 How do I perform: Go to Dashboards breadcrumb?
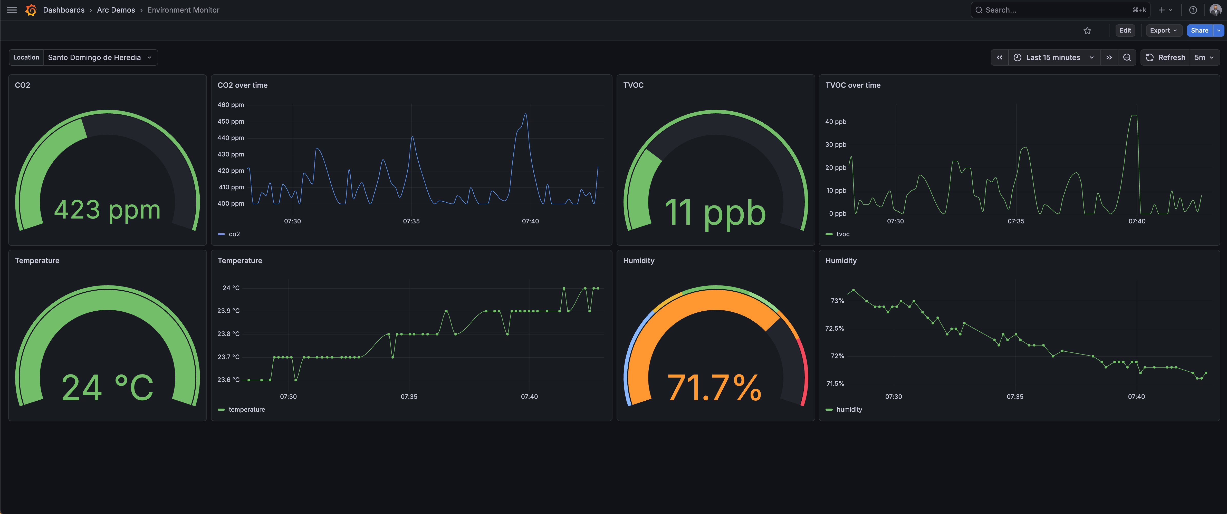click(63, 10)
